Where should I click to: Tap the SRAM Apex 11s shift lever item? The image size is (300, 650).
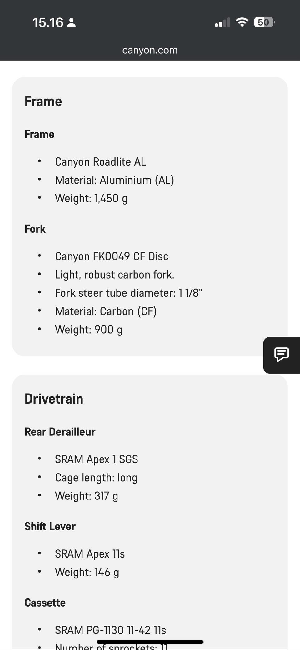click(x=90, y=554)
